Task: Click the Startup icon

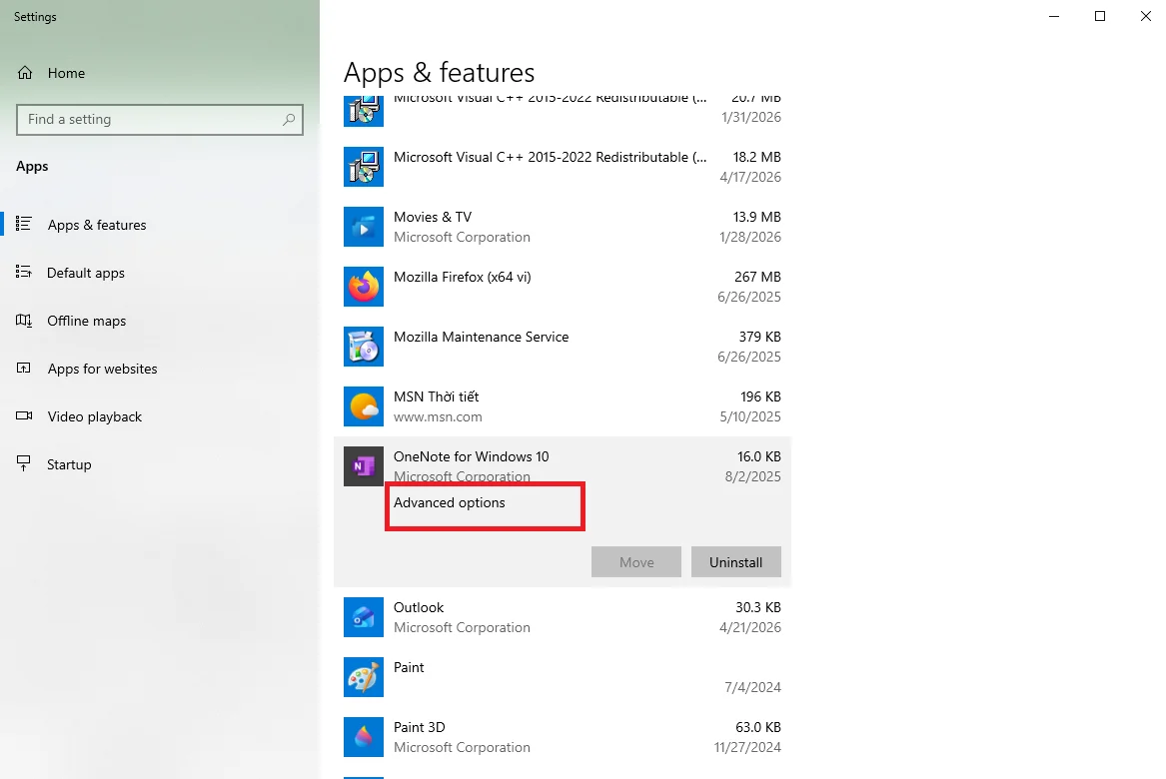Action: pyautogui.click(x=24, y=463)
